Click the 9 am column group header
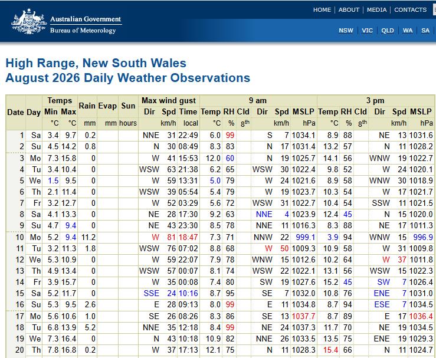This screenshot has height=358, width=436. tap(258, 100)
